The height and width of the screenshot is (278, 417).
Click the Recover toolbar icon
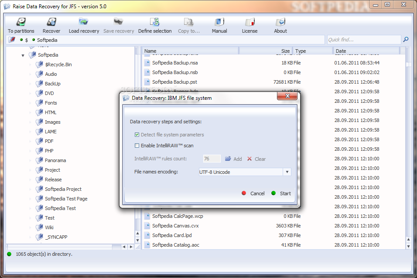[x=51, y=22]
